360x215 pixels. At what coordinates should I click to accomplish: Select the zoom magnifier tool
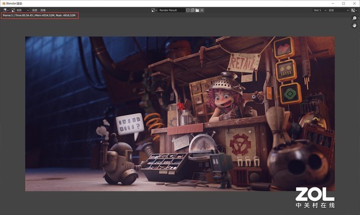pos(354,18)
